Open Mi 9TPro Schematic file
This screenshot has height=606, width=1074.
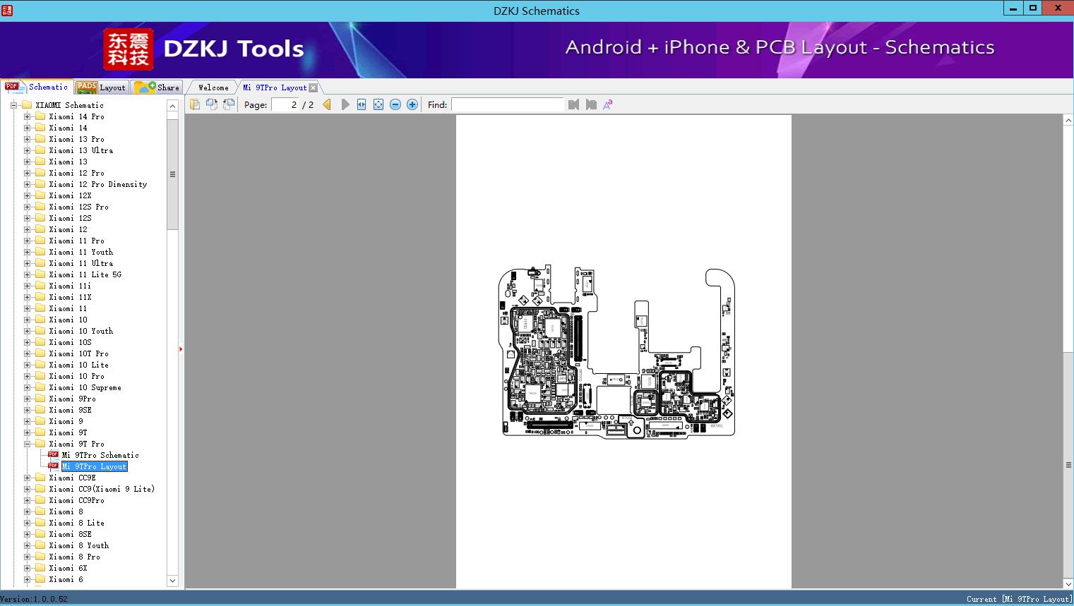100,455
